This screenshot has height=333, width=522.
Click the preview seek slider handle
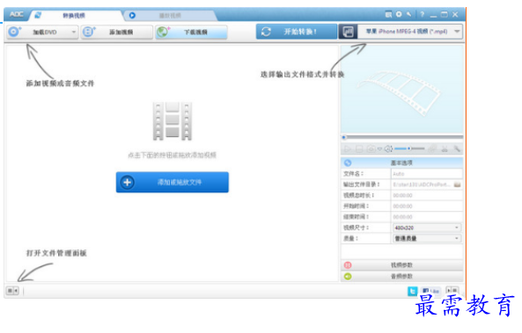pos(344,137)
